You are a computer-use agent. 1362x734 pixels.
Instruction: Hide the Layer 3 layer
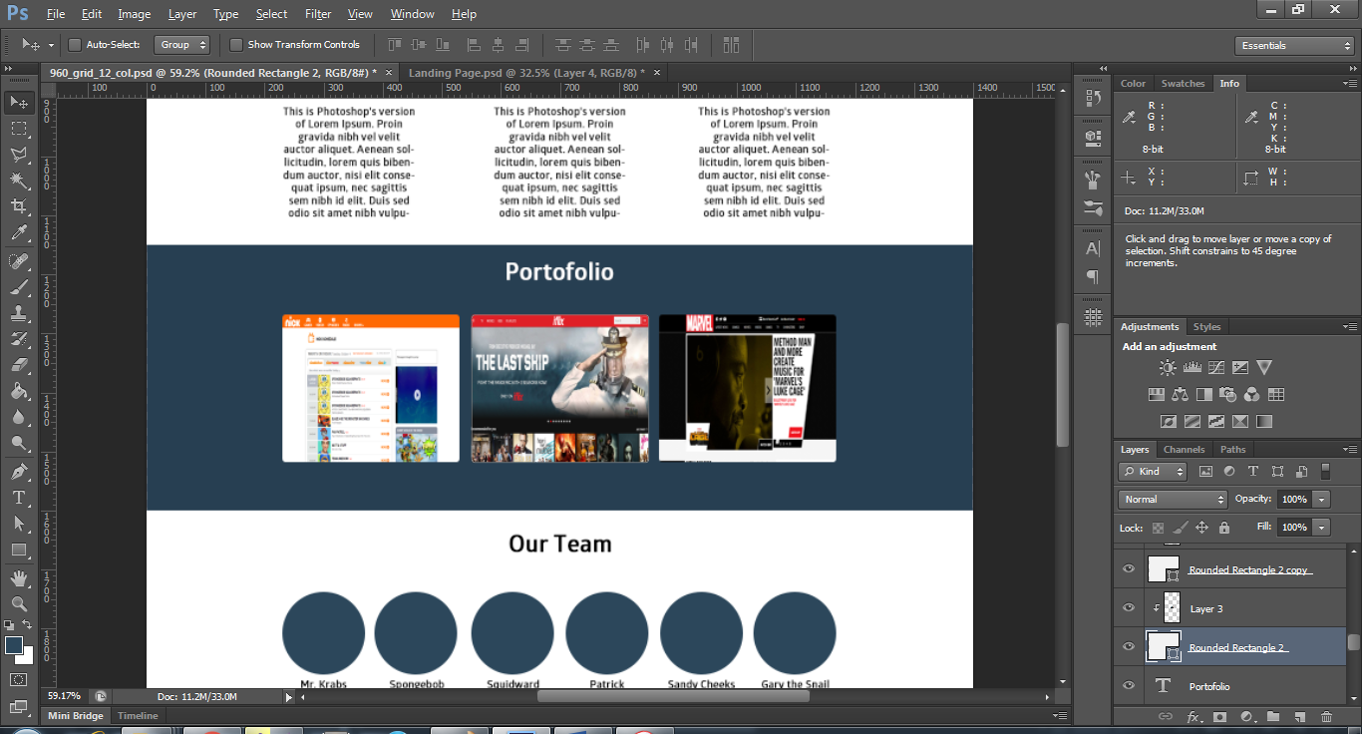pyautogui.click(x=1129, y=607)
